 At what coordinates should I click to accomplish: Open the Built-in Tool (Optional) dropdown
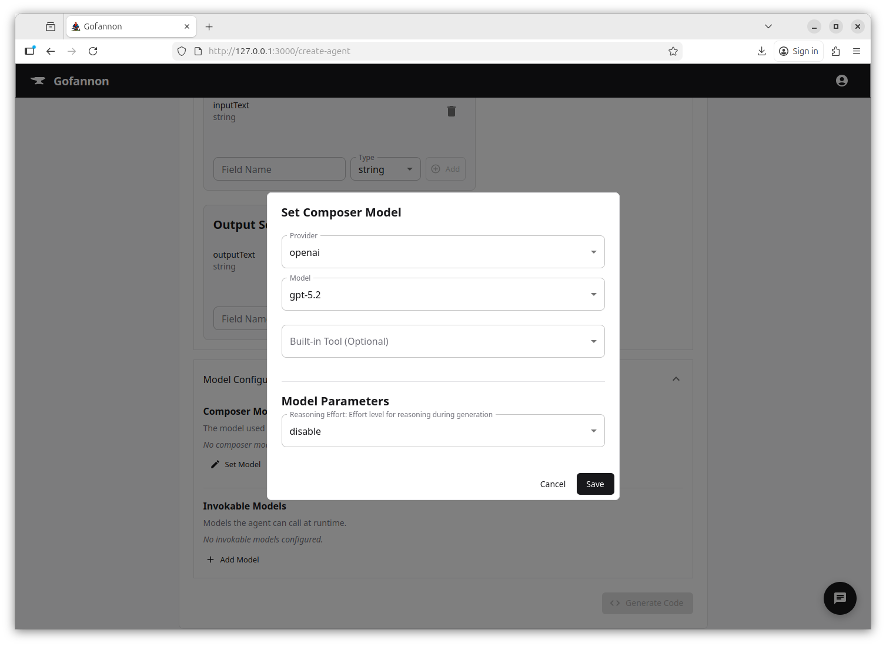[x=443, y=341]
